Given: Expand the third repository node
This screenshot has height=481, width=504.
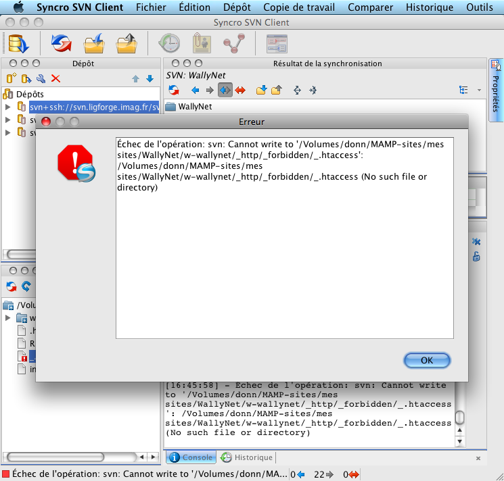Looking at the screenshot, I should [8, 132].
